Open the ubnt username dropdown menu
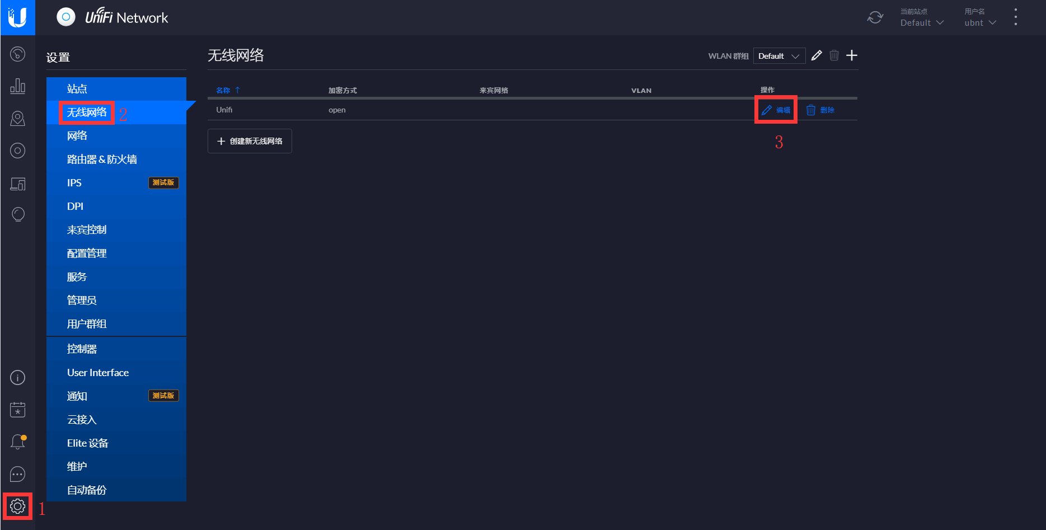The height and width of the screenshot is (530, 1046). point(979,22)
